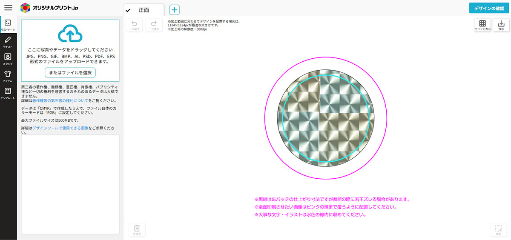Click the holographic badge preview on canvas
The image size is (511, 240).
326,118
